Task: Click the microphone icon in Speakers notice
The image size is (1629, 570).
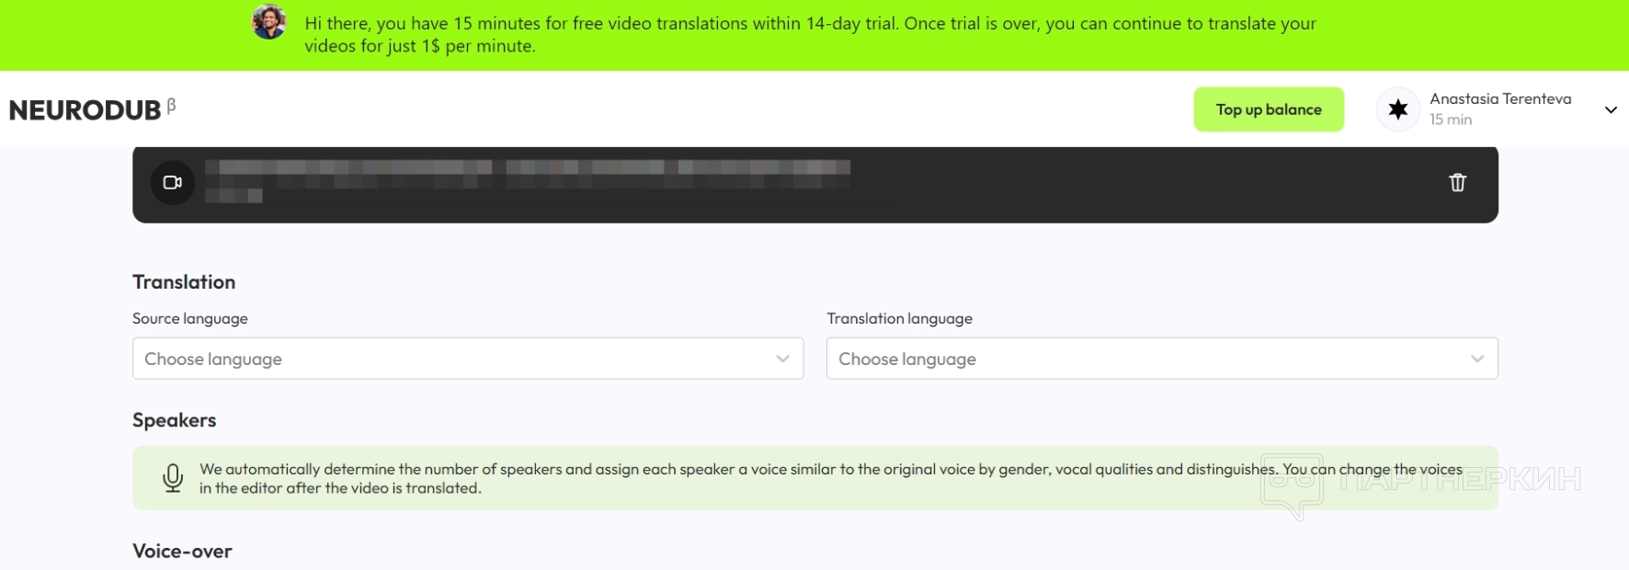Action: point(173,478)
